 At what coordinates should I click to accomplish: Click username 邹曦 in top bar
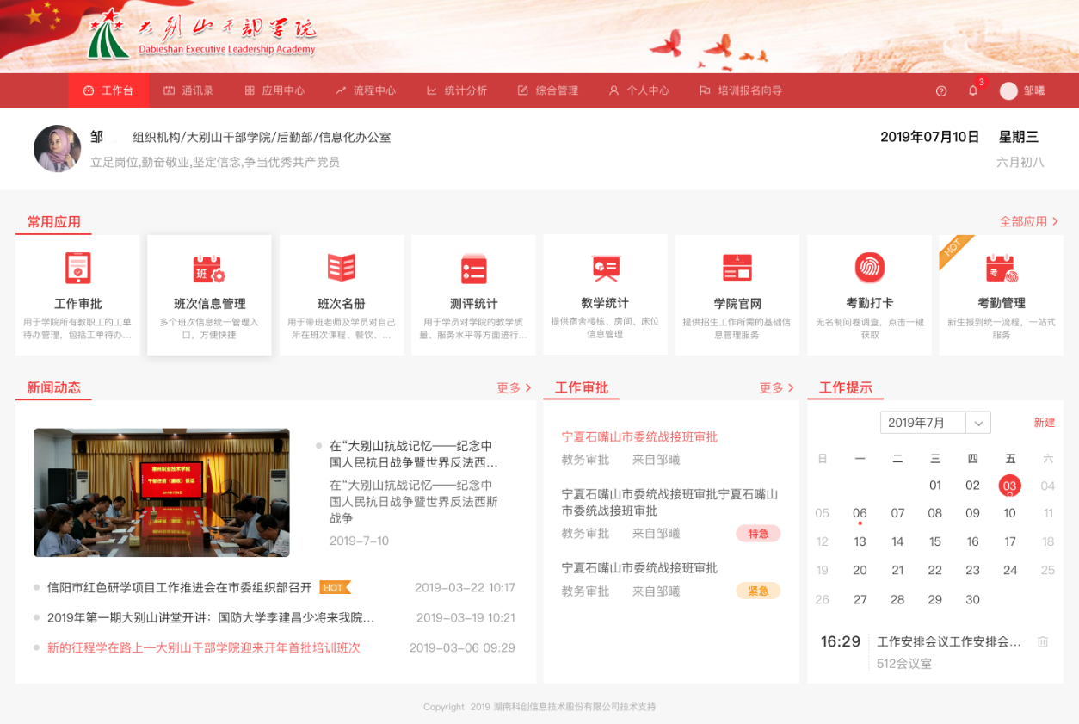click(1034, 90)
